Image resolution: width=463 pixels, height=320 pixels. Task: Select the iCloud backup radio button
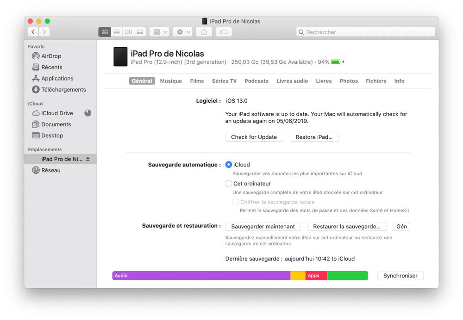pos(229,165)
